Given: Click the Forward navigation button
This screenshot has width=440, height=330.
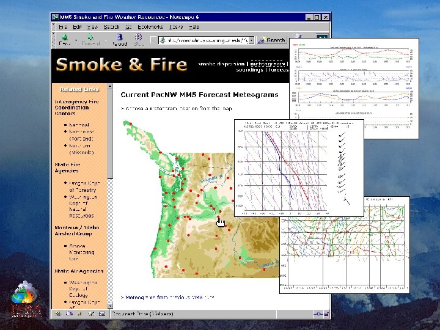Looking at the screenshot, I should (90, 40).
